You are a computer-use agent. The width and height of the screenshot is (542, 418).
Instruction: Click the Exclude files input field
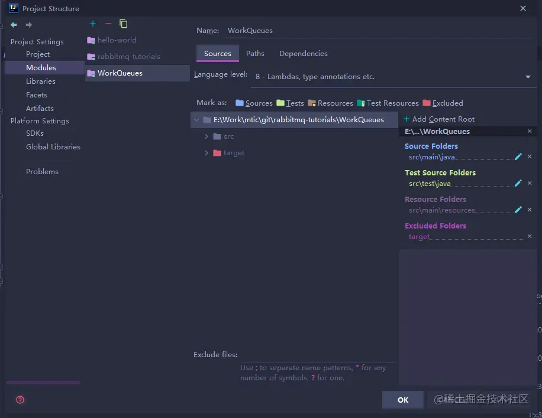click(x=317, y=355)
